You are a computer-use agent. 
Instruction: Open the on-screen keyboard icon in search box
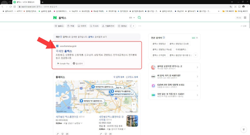(131, 18)
